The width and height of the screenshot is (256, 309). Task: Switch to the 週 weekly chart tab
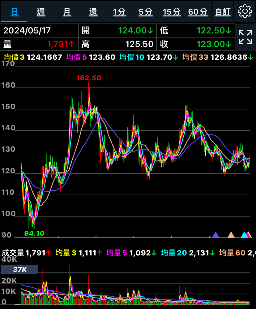point(41,12)
